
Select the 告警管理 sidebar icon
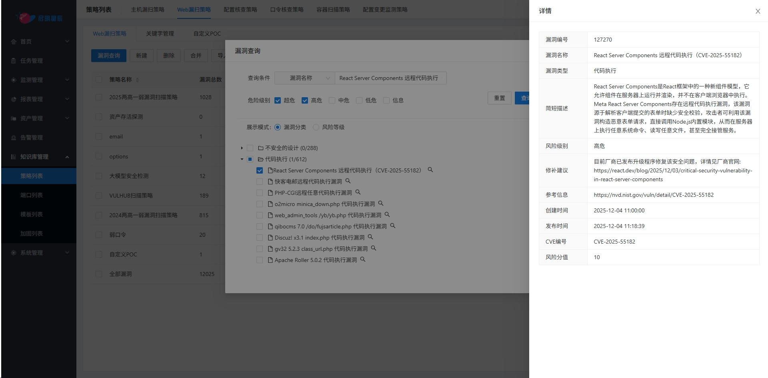tap(13, 138)
